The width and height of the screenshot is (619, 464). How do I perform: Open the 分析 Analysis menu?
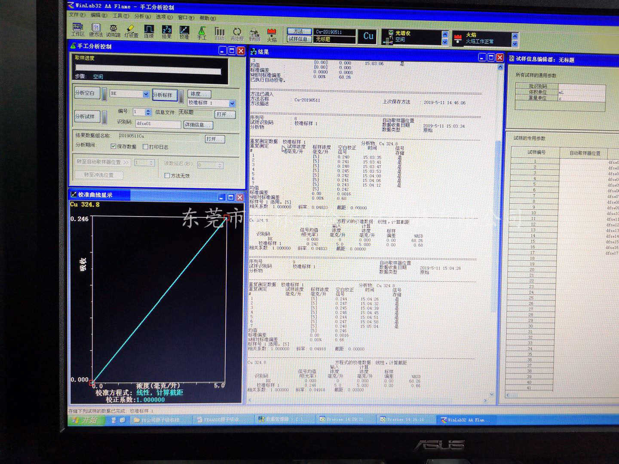coord(142,16)
